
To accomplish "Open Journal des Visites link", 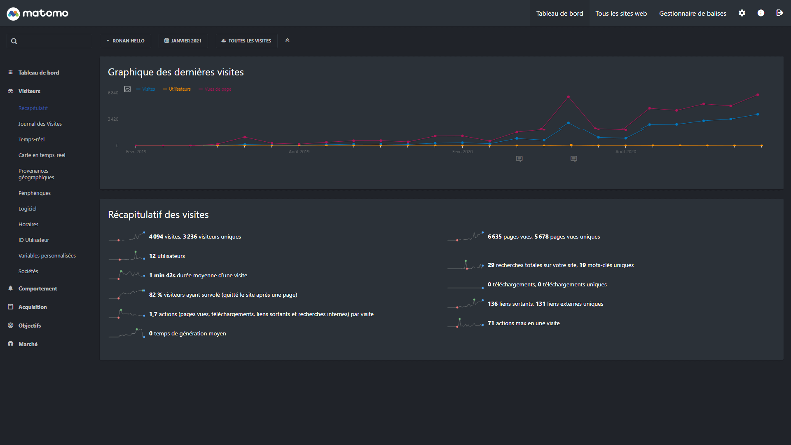I will click(40, 124).
